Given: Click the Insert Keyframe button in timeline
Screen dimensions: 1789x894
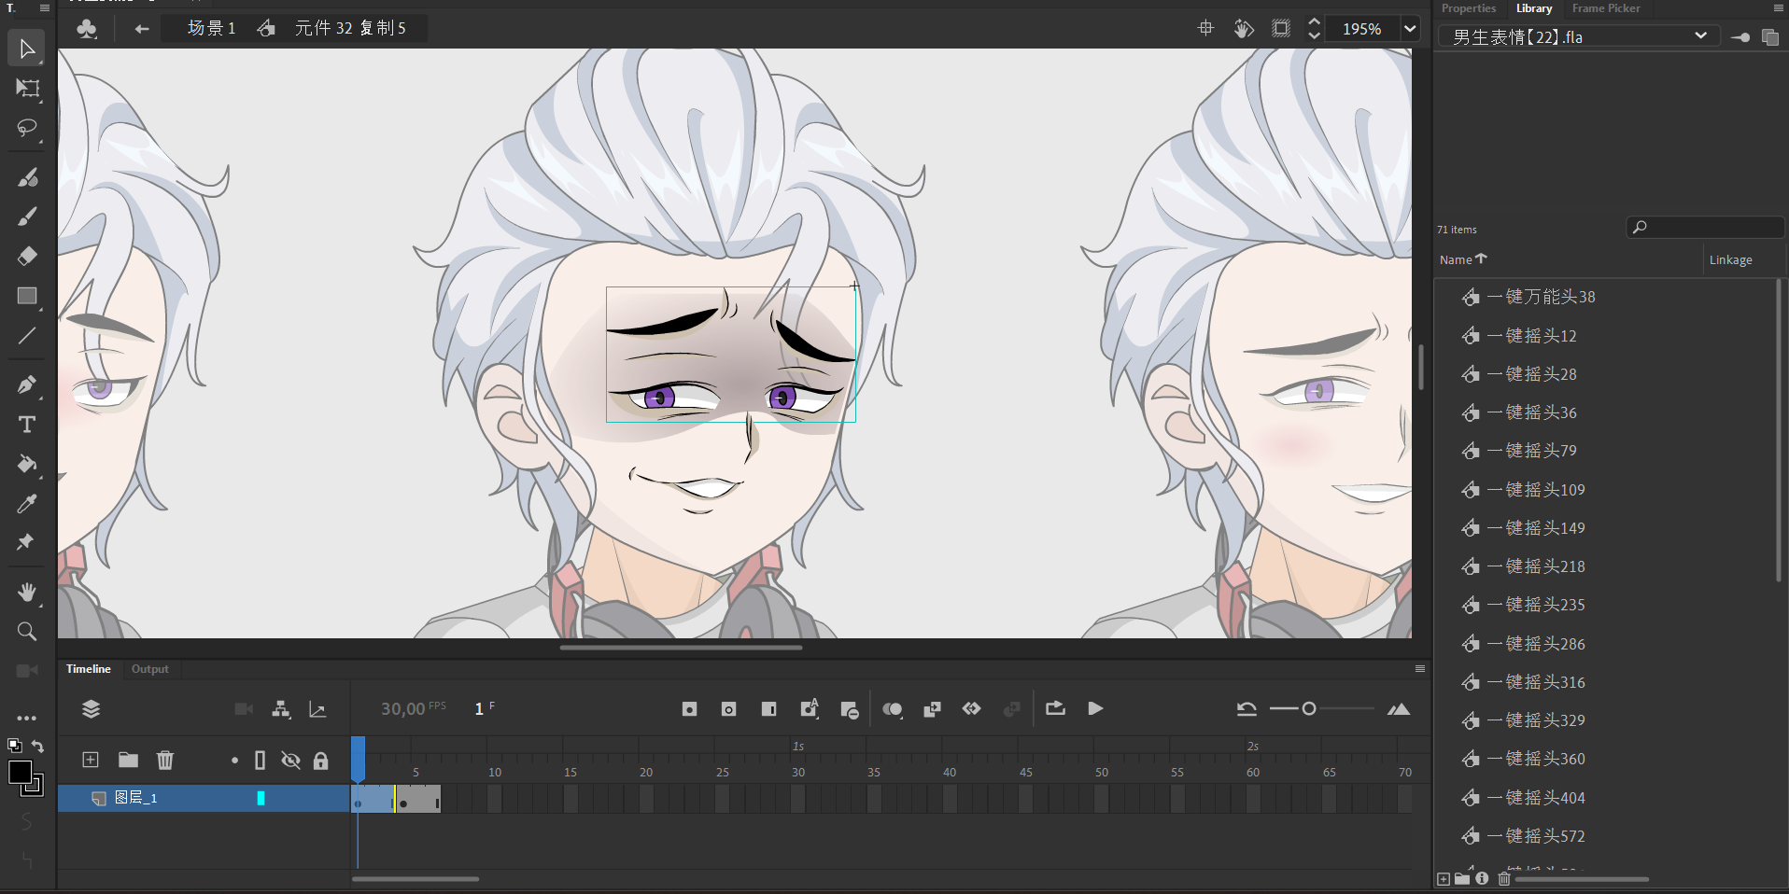Looking at the screenshot, I should click(x=689, y=709).
